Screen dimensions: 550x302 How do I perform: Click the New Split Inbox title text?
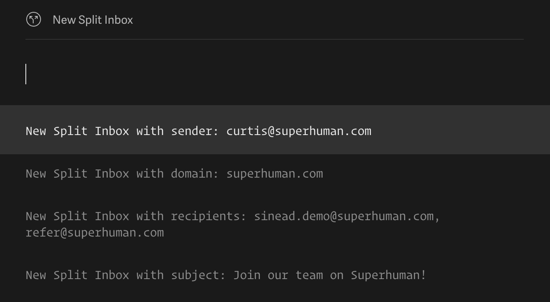(93, 20)
